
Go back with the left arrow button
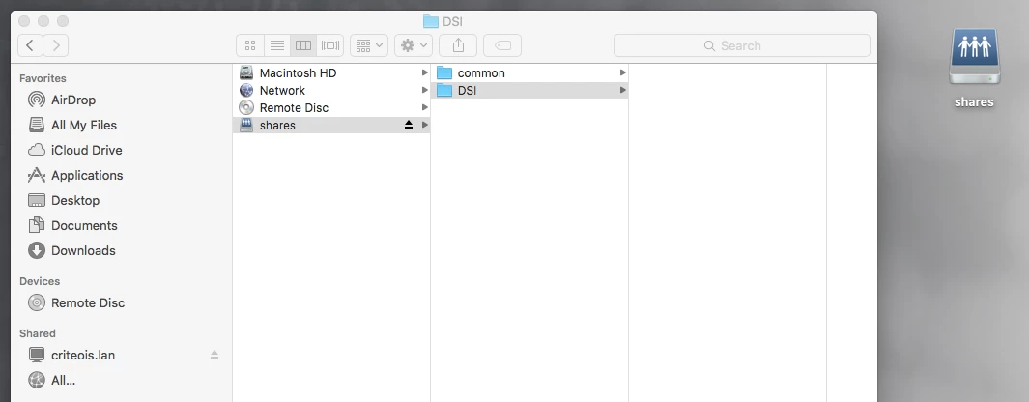[30, 45]
